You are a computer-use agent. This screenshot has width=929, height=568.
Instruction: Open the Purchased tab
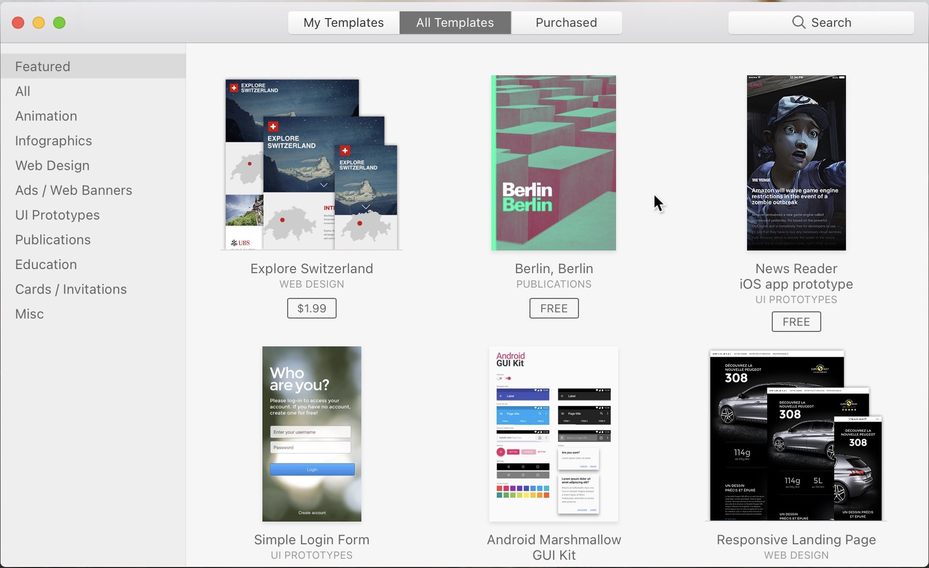click(x=567, y=23)
